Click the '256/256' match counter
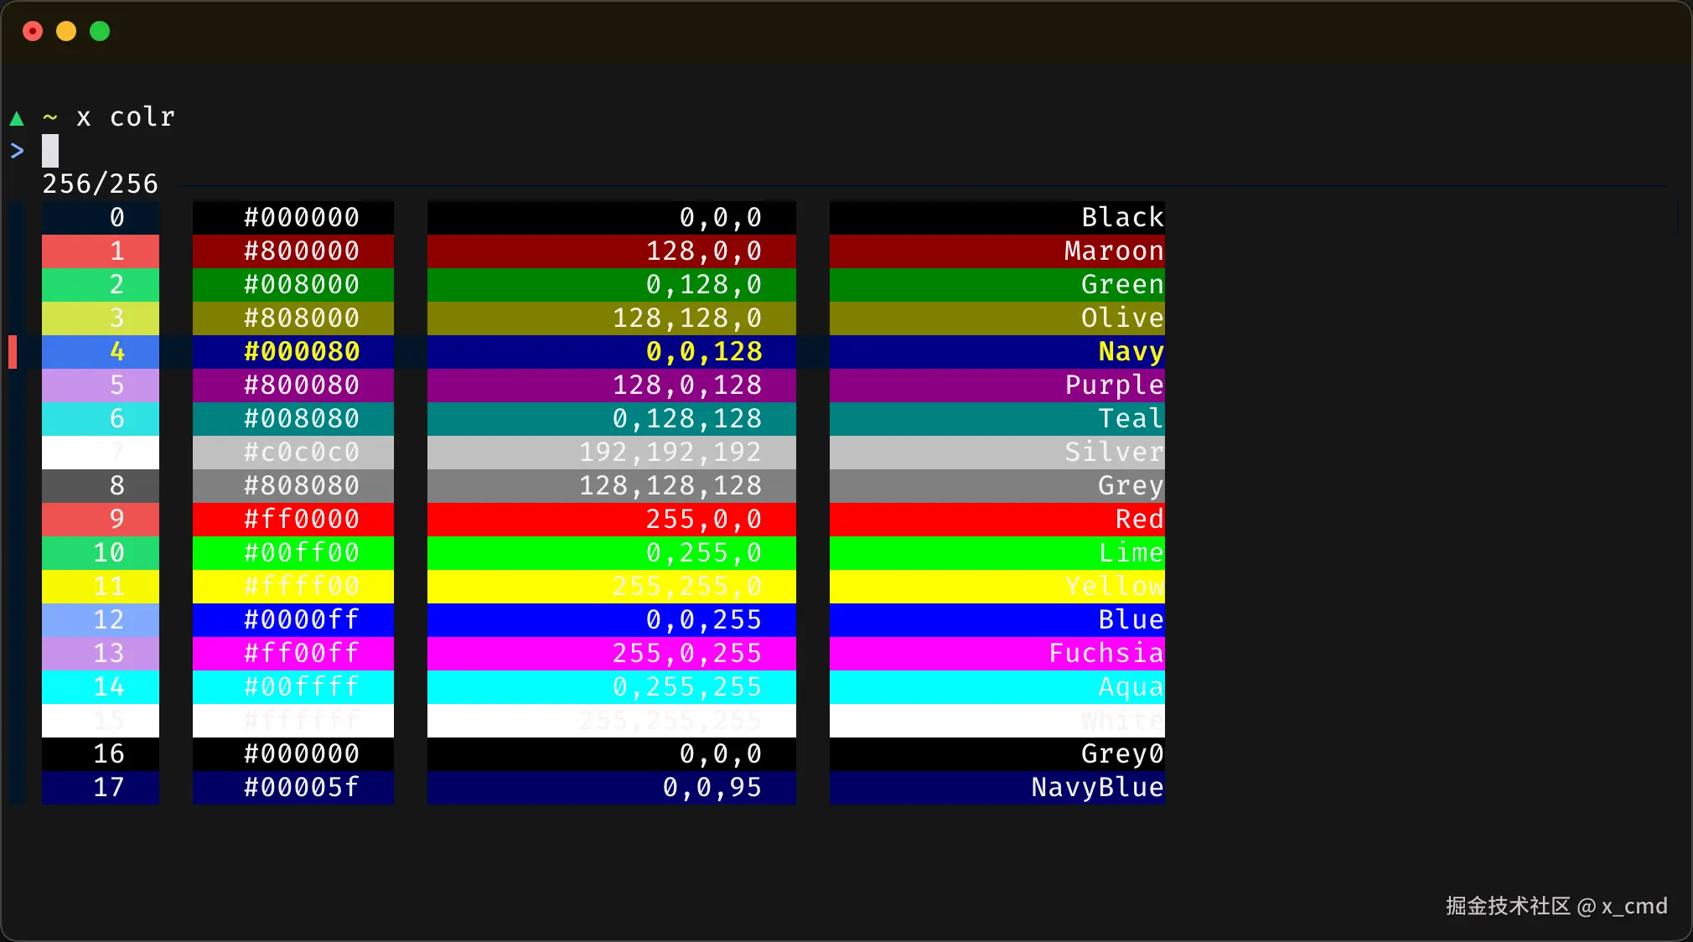 pyautogui.click(x=101, y=184)
